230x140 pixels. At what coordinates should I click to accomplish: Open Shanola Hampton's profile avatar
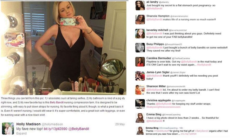[x=140, y=19]
